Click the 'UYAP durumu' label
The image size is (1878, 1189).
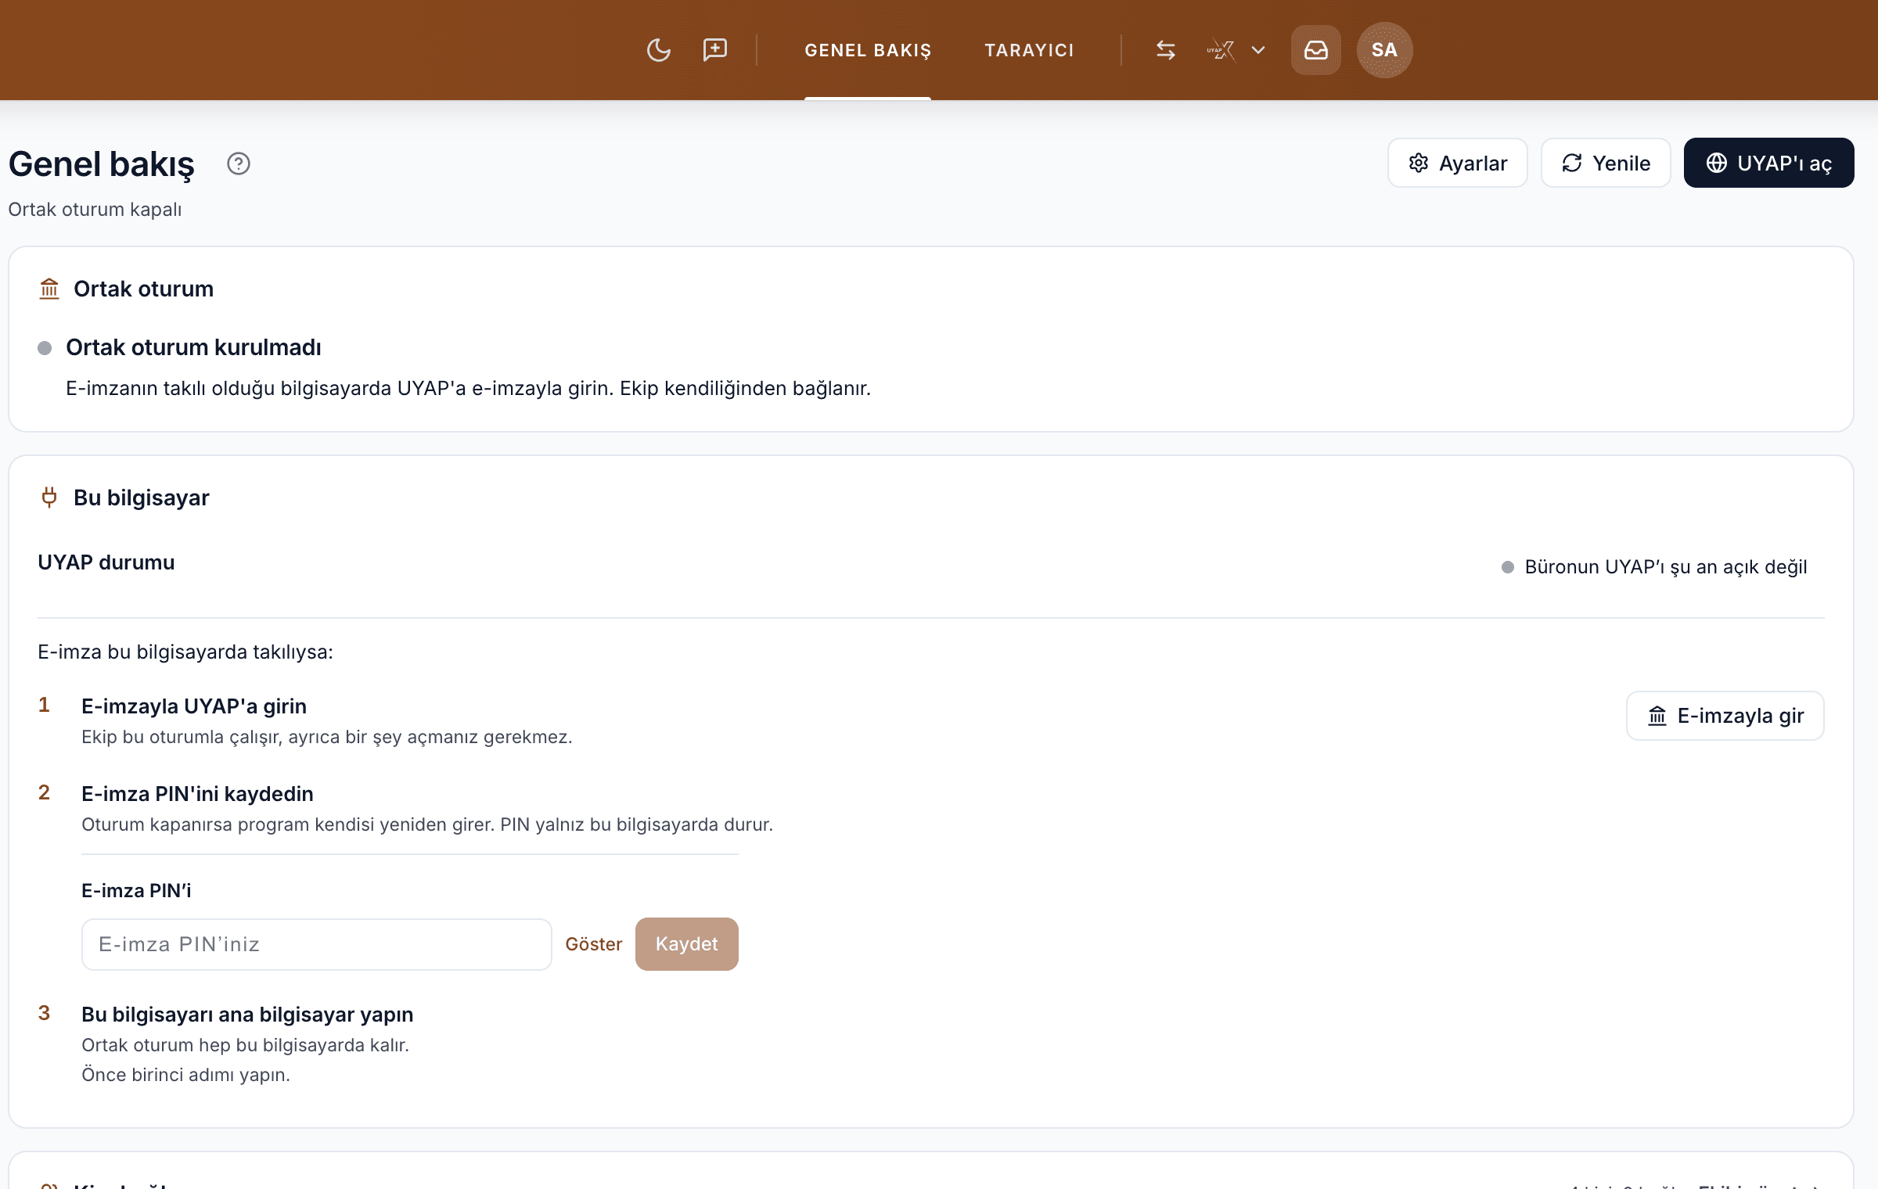(x=106, y=562)
